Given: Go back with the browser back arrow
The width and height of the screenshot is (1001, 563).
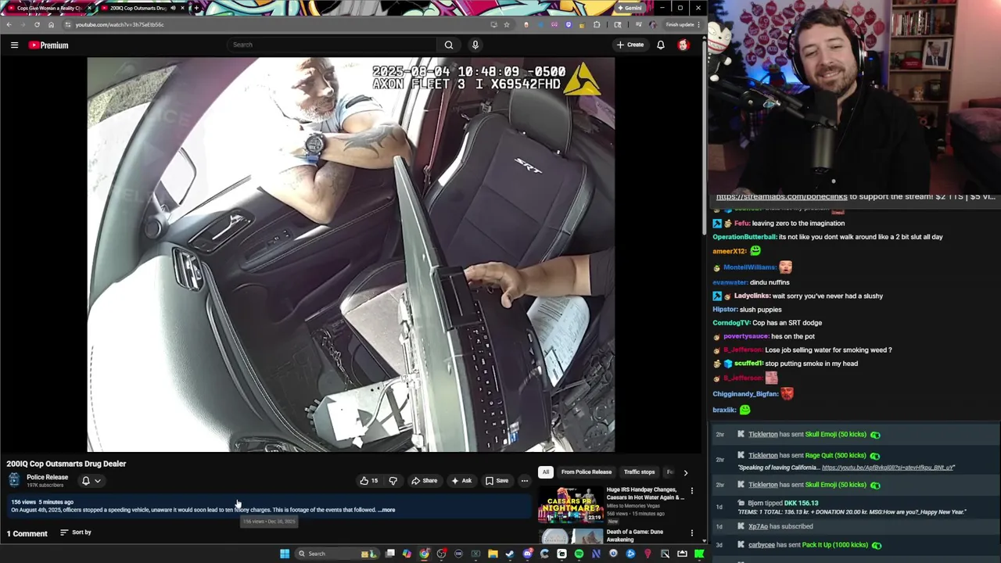Looking at the screenshot, I should (x=9, y=24).
